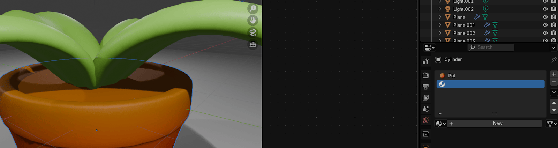
Task: Switch perspective/orthographic with grid icon
Action: coord(253,44)
